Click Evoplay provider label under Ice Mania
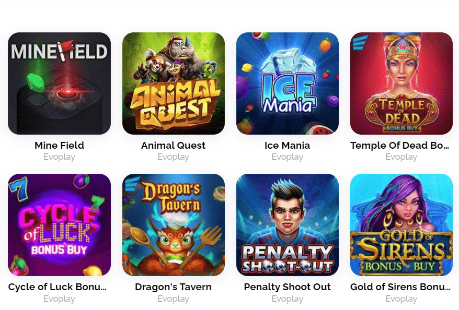This screenshot has width=459, height=310. click(288, 157)
